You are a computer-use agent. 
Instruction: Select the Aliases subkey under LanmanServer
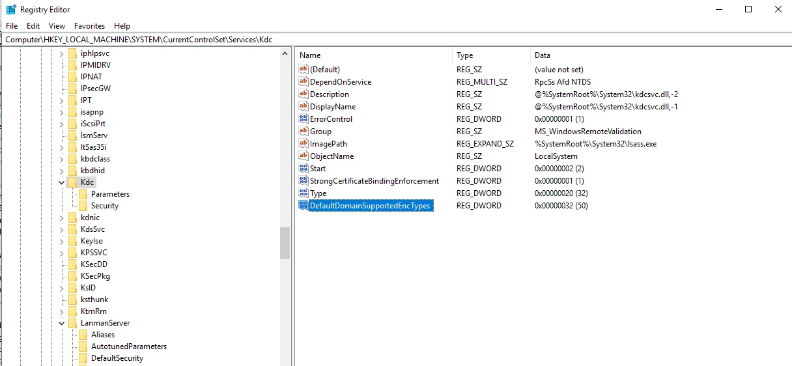click(x=103, y=335)
